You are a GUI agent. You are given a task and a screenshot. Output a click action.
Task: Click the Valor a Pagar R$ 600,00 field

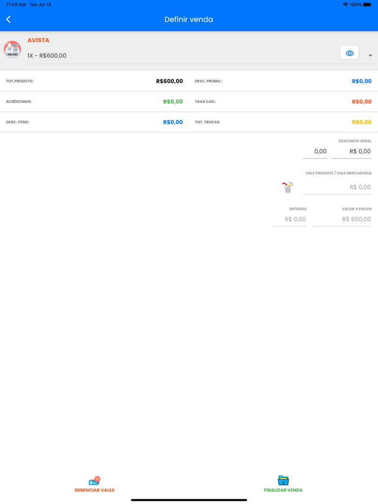pos(342,219)
